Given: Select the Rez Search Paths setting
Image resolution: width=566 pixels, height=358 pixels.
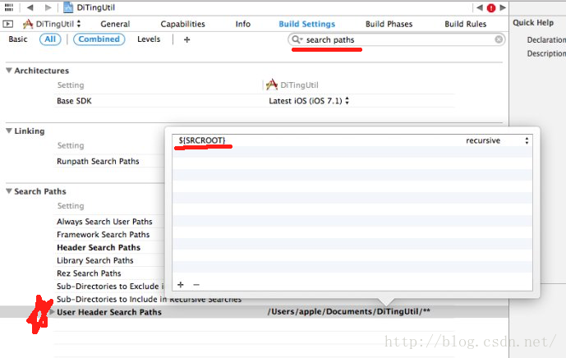Looking at the screenshot, I should (x=89, y=273).
